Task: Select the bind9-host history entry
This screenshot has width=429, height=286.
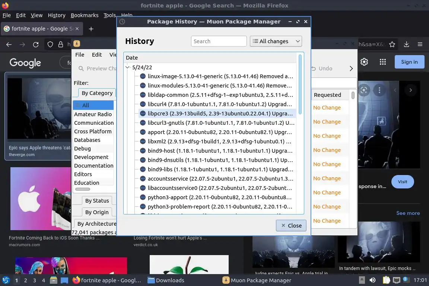Action: click(217, 151)
